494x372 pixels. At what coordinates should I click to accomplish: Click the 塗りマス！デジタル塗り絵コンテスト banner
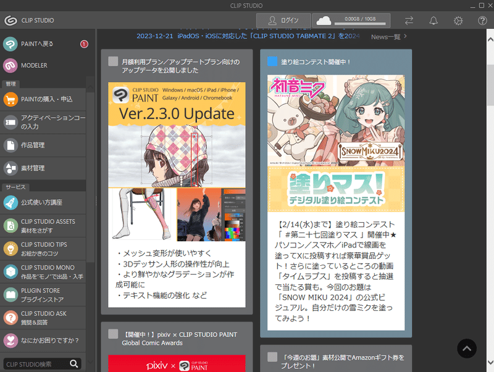pos(336,189)
